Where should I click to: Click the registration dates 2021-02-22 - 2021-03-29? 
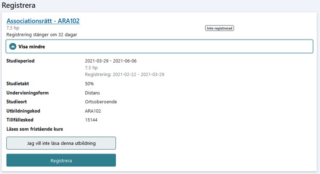tap(138, 74)
